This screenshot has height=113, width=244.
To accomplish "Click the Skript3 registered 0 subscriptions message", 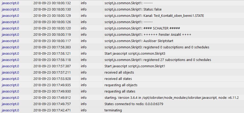I will click(x=157, y=47).
